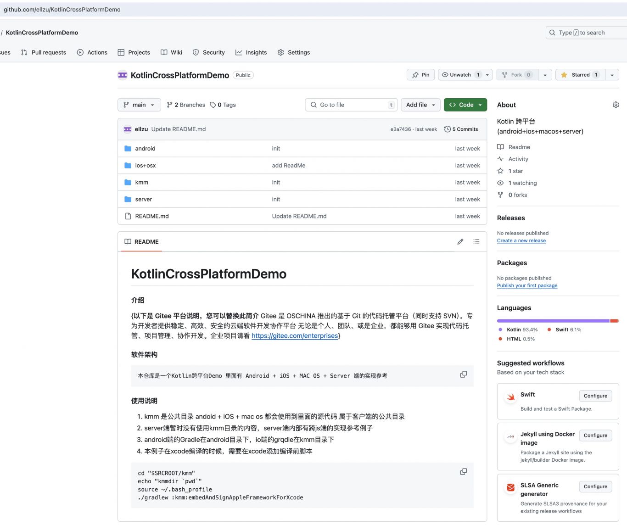Click the browser address bar URL
Screen dimensions: 627x525
tap(62, 10)
